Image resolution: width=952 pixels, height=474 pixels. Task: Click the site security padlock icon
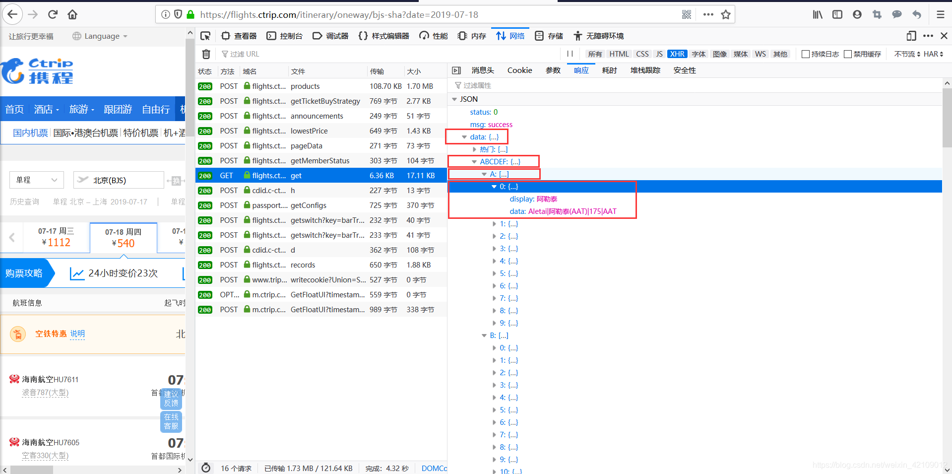[x=190, y=14]
